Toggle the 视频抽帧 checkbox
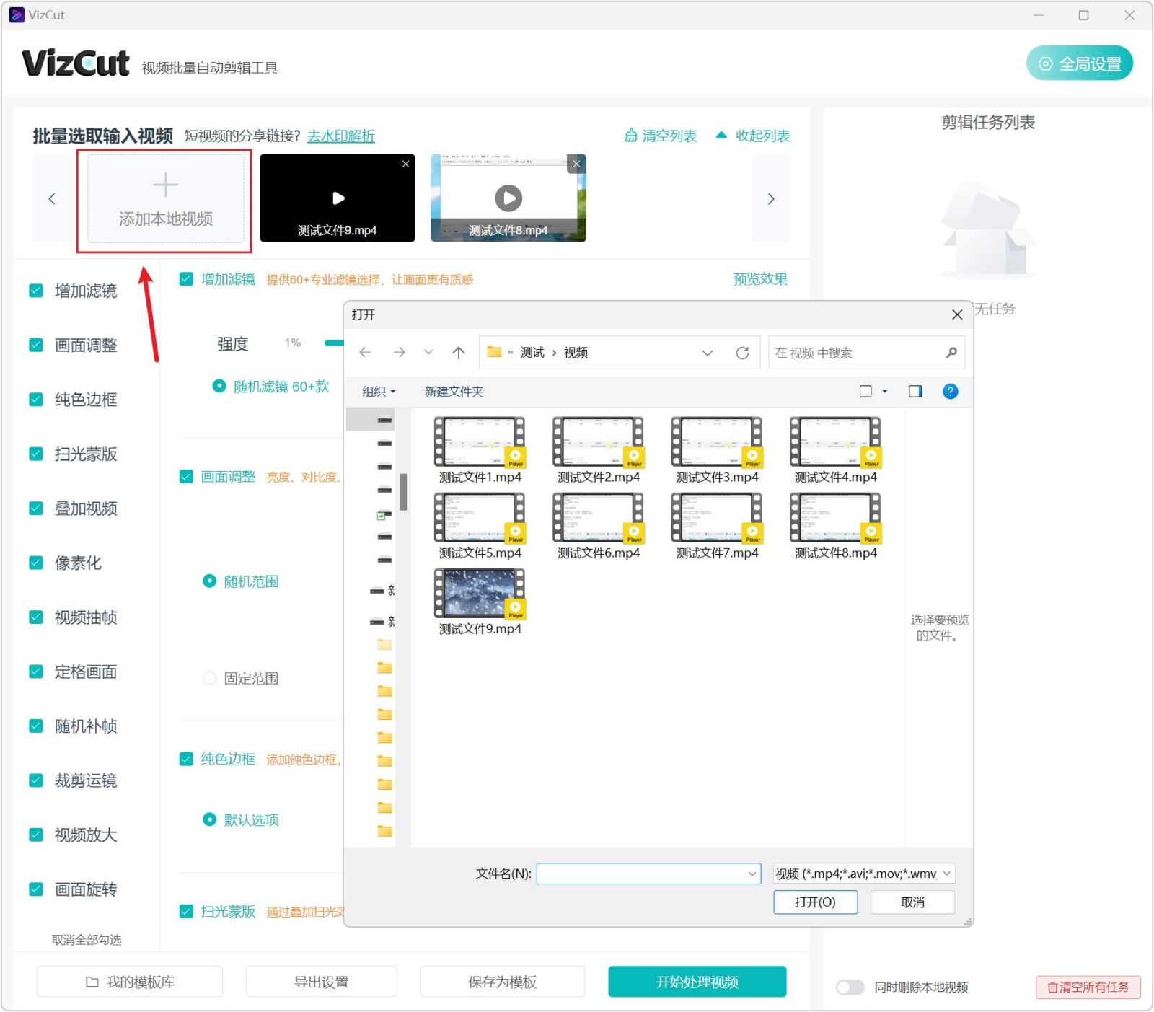The height and width of the screenshot is (1012, 1154). coord(35,617)
